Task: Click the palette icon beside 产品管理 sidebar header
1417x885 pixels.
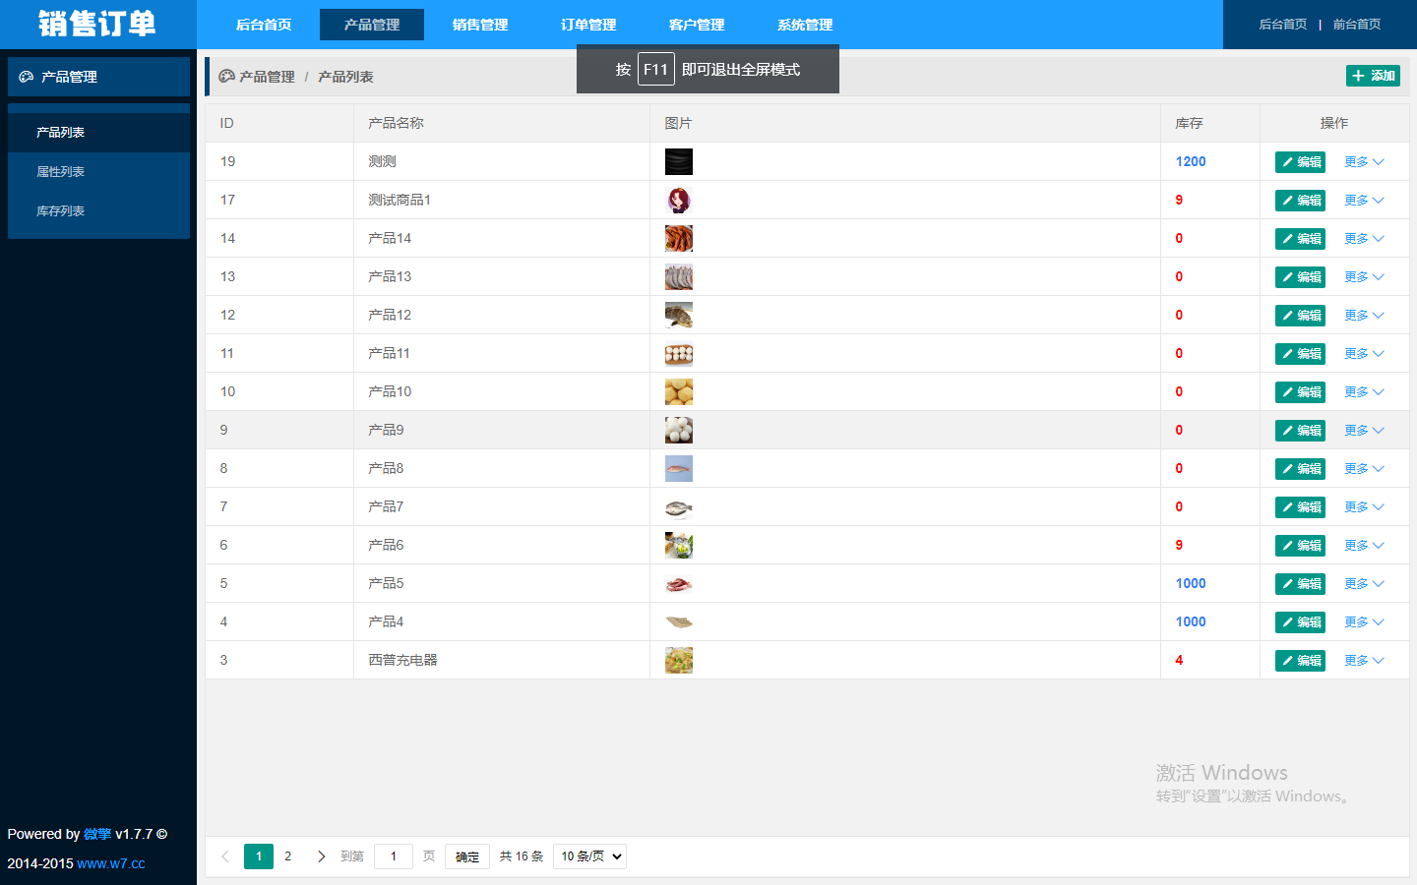Action: [x=27, y=77]
